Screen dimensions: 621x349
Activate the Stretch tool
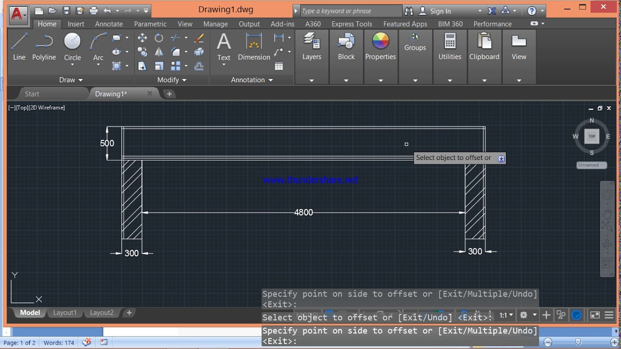tap(142, 66)
